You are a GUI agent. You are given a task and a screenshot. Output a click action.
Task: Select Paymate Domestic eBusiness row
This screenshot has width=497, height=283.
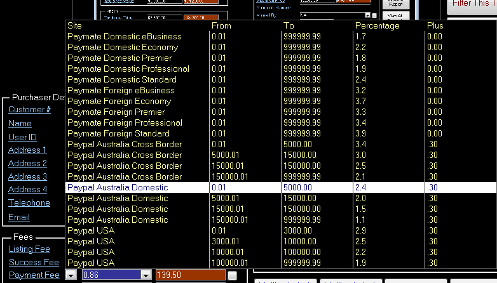[281, 36]
